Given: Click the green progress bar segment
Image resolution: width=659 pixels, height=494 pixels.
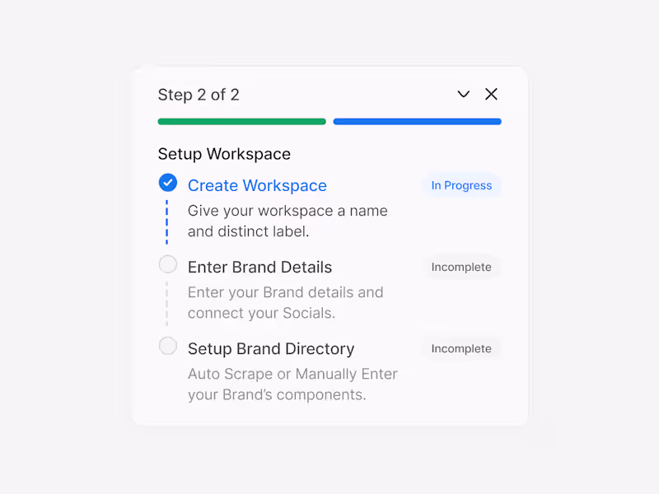Looking at the screenshot, I should (x=241, y=122).
